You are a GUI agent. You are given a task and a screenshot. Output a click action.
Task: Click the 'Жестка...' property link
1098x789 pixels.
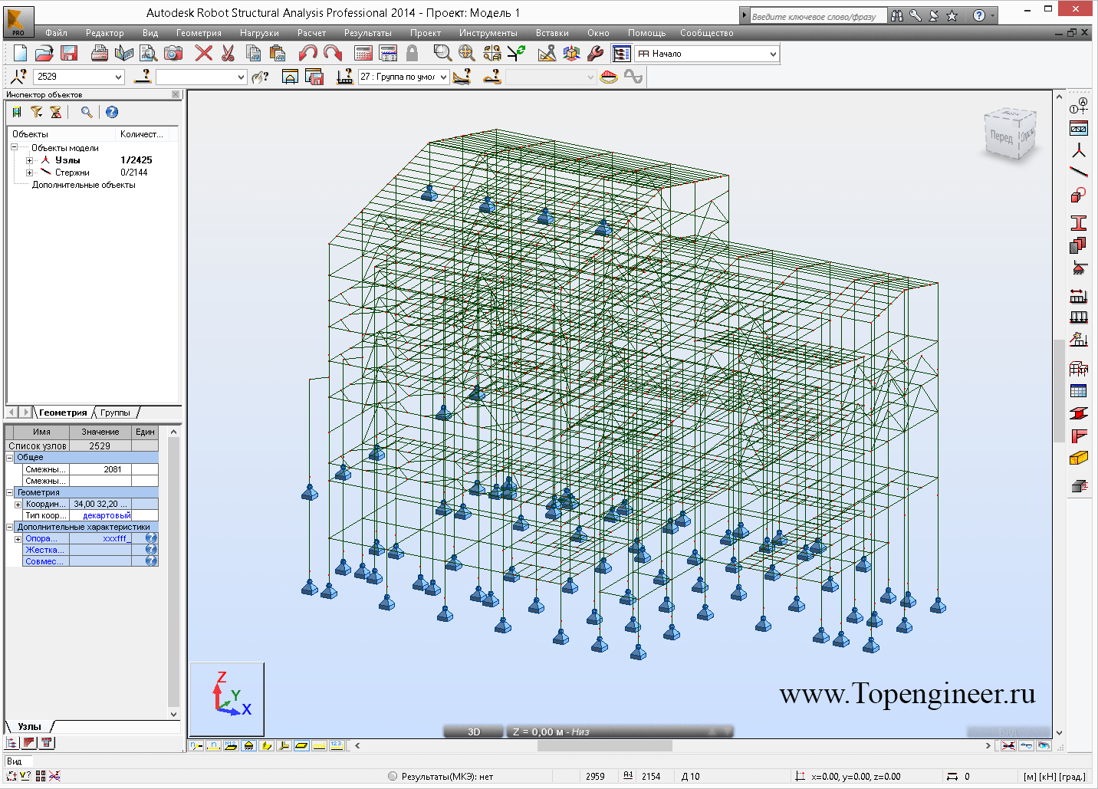(x=44, y=550)
